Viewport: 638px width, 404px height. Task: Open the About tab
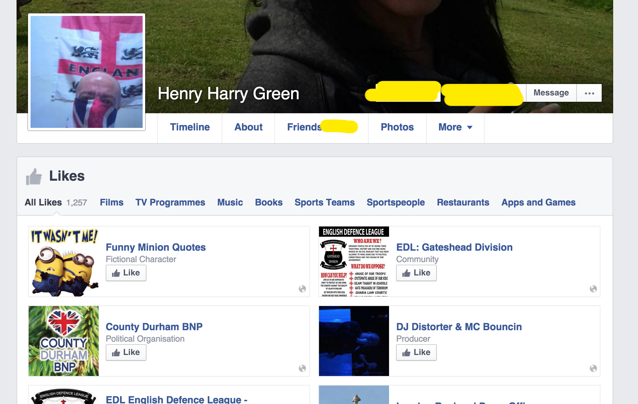(248, 127)
